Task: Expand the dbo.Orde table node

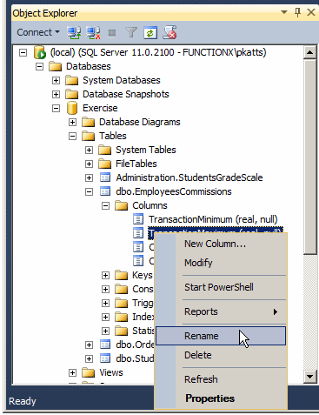Action: (x=89, y=345)
